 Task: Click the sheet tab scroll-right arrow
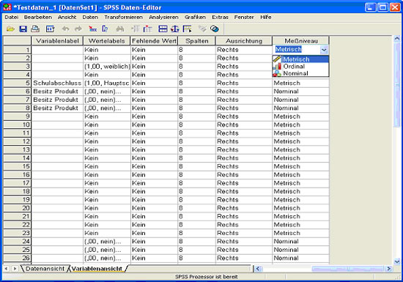tap(15, 269)
